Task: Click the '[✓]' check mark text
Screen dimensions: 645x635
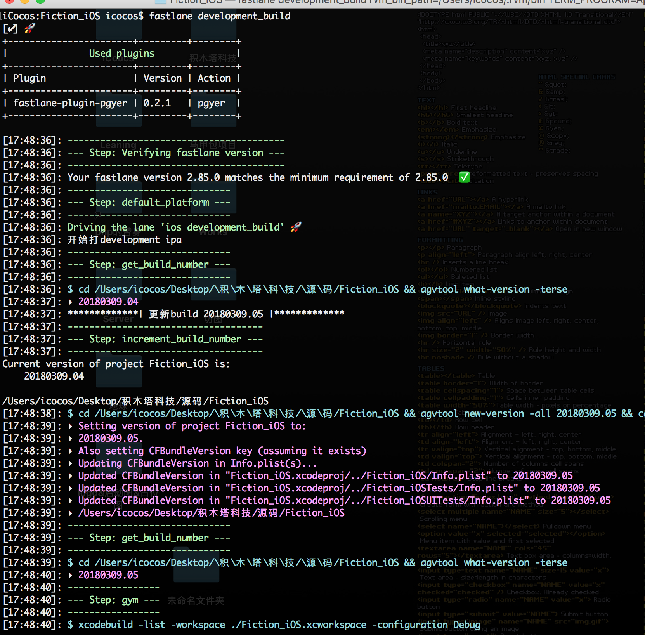Action: coord(10,29)
